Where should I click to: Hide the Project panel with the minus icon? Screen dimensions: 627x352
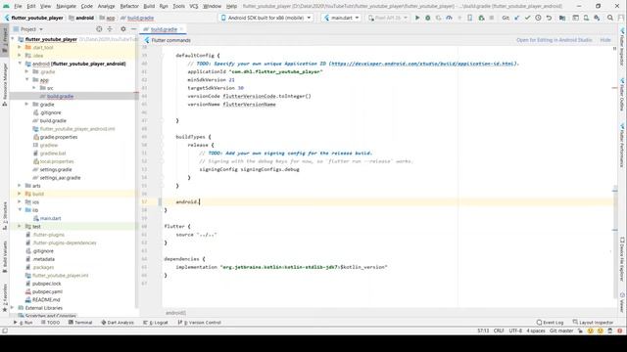[133, 29]
